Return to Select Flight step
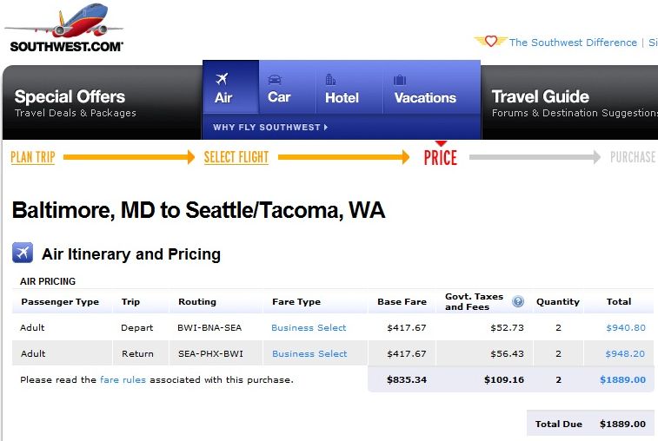This screenshot has width=658, height=441. point(236,157)
